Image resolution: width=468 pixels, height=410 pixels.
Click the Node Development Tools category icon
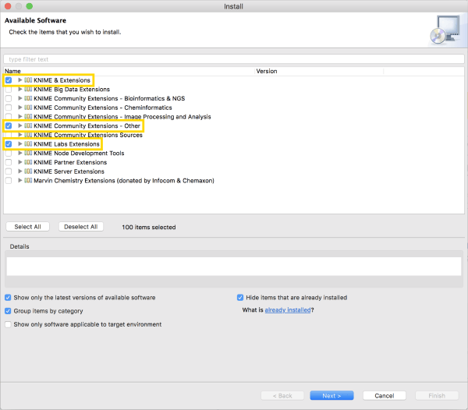tap(28, 153)
